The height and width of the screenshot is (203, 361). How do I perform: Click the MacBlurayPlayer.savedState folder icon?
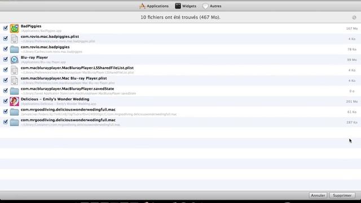14,91
